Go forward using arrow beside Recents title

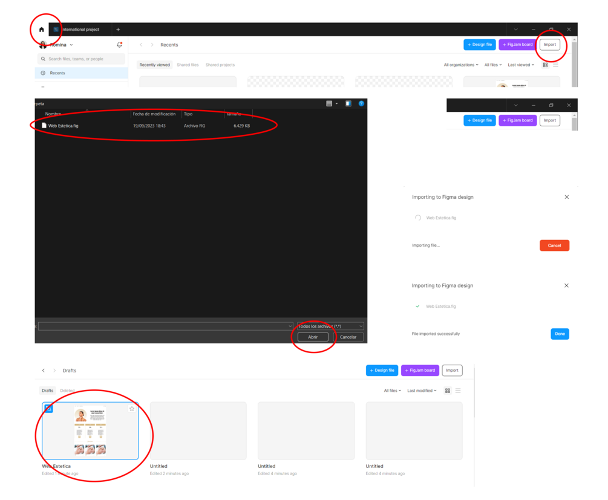(x=152, y=45)
